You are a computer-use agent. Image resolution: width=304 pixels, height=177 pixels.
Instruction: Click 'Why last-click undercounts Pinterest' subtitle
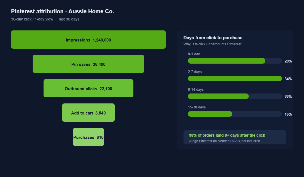coord(212,44)
